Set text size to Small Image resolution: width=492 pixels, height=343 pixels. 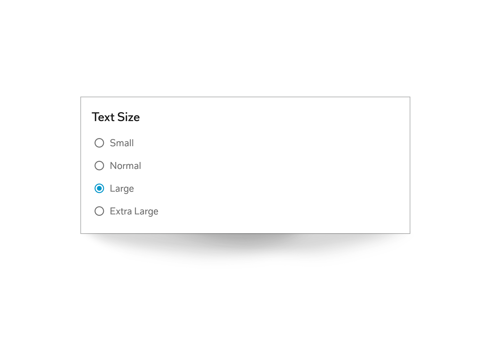click(x=99, y=143)
